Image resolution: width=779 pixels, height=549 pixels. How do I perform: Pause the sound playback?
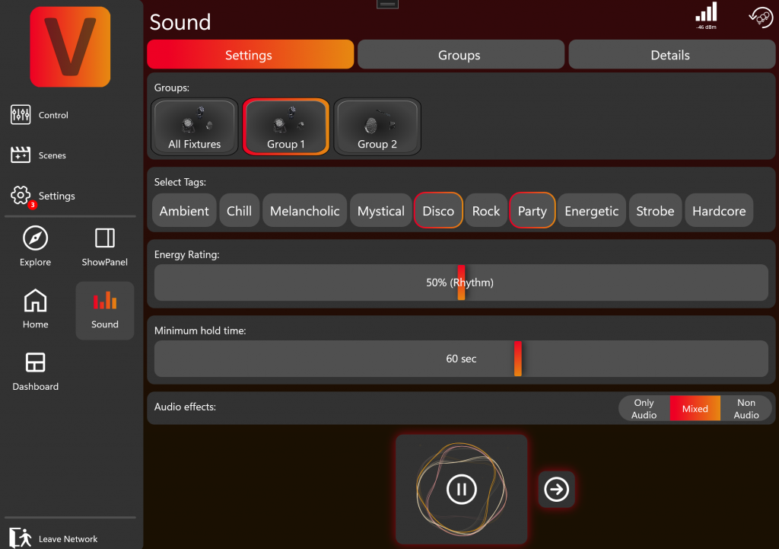(461, 489)
